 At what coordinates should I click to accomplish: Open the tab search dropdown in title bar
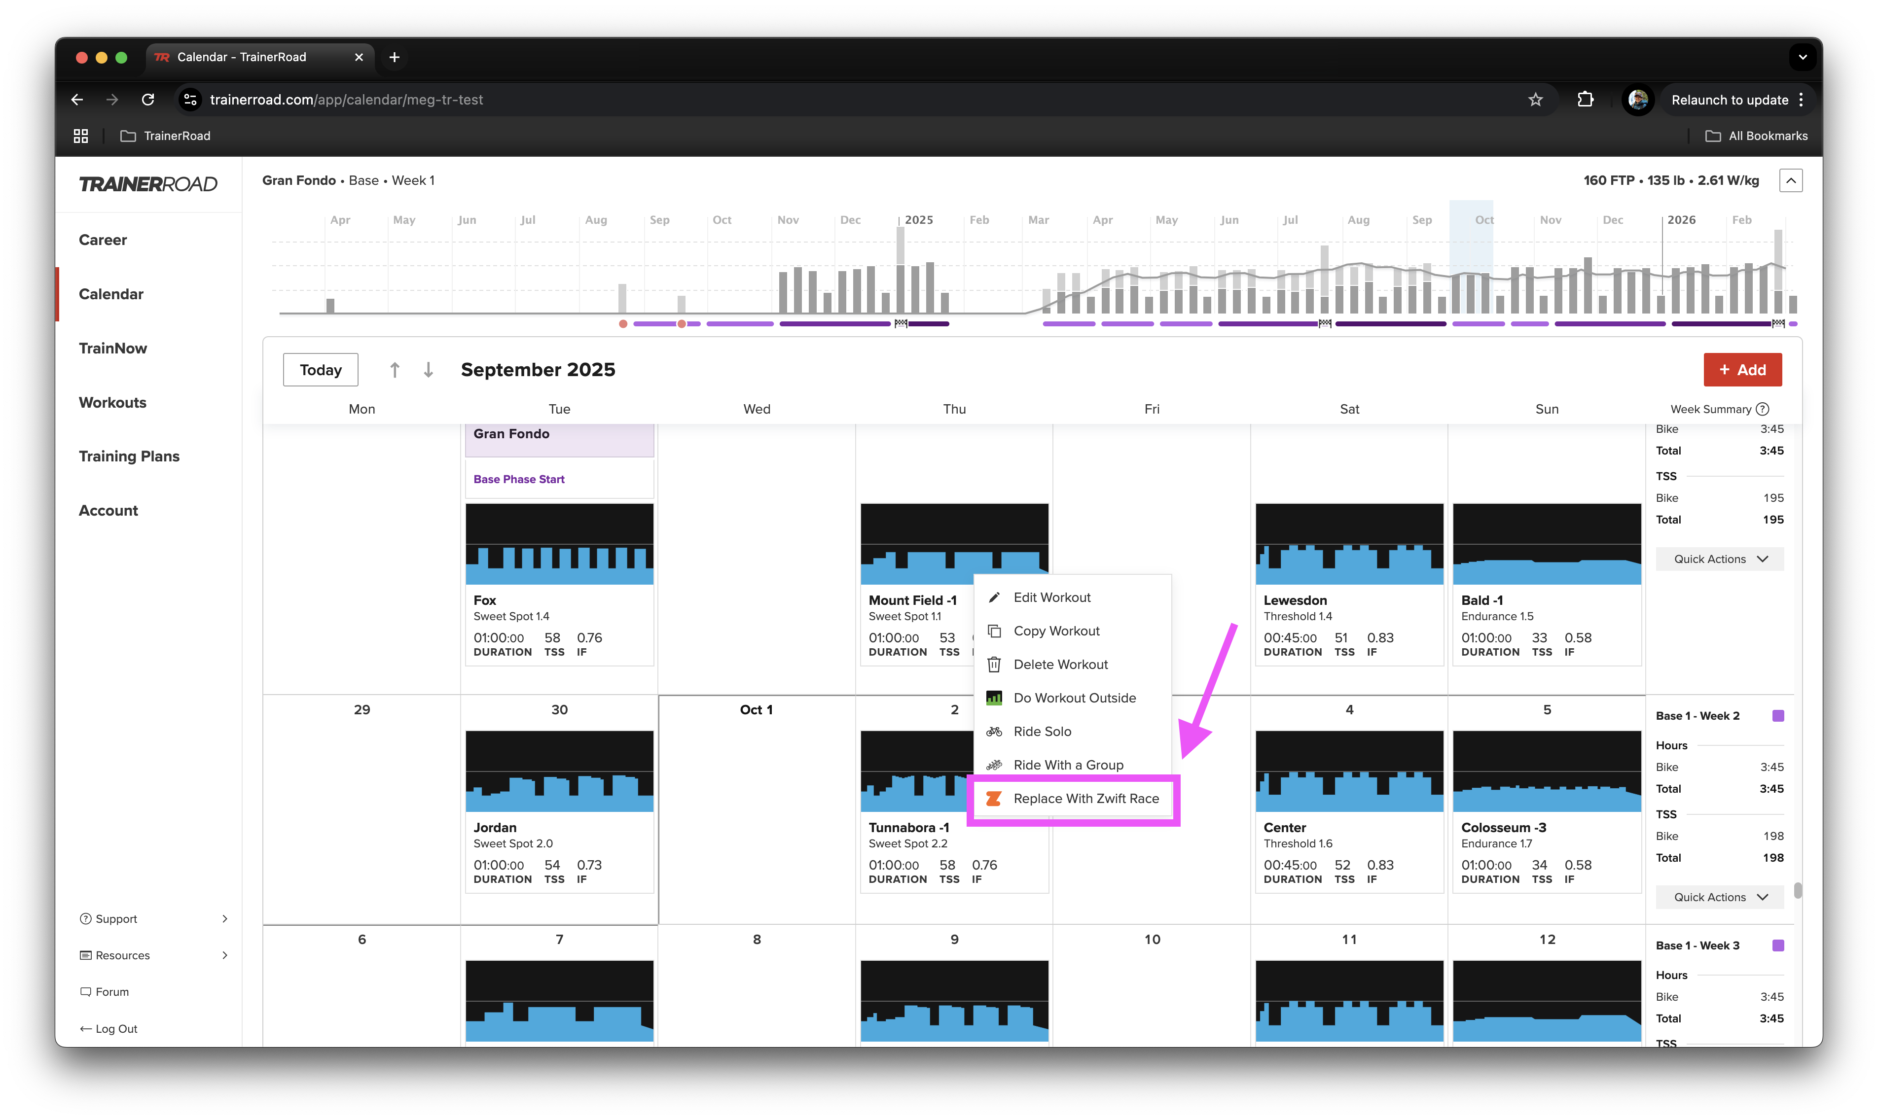(1803, 57)
